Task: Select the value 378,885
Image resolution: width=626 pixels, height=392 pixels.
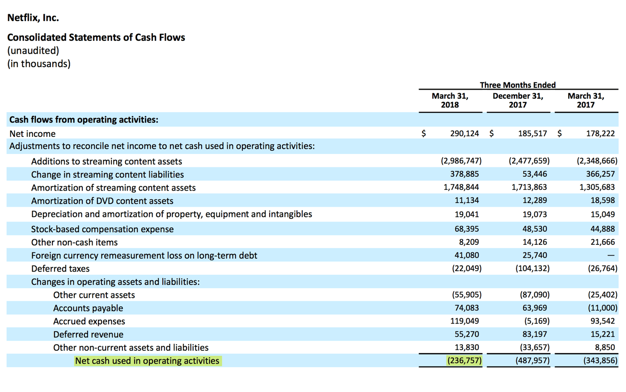Action: (x=465, y=174)
